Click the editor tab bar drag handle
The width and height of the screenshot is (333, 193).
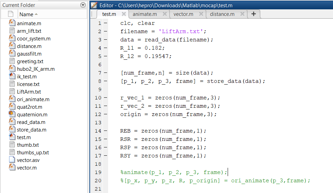(92, 14)
